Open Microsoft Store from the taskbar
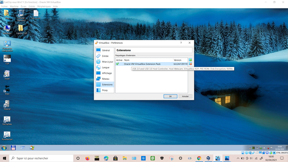Screen dimensions: 288x162 [115, 158]
